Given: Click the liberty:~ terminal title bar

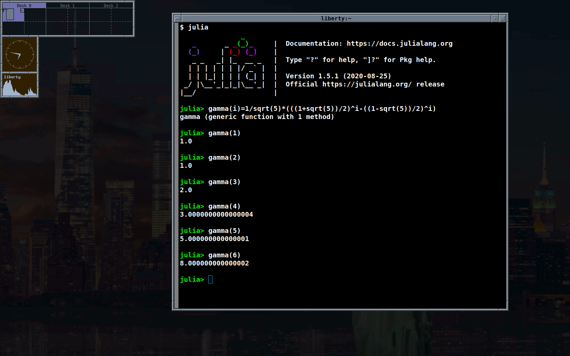Looking at the screenshot, I should click(x=336, y=18).
